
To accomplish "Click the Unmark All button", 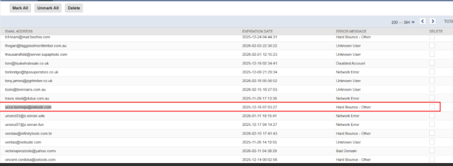I will point(48,8).
